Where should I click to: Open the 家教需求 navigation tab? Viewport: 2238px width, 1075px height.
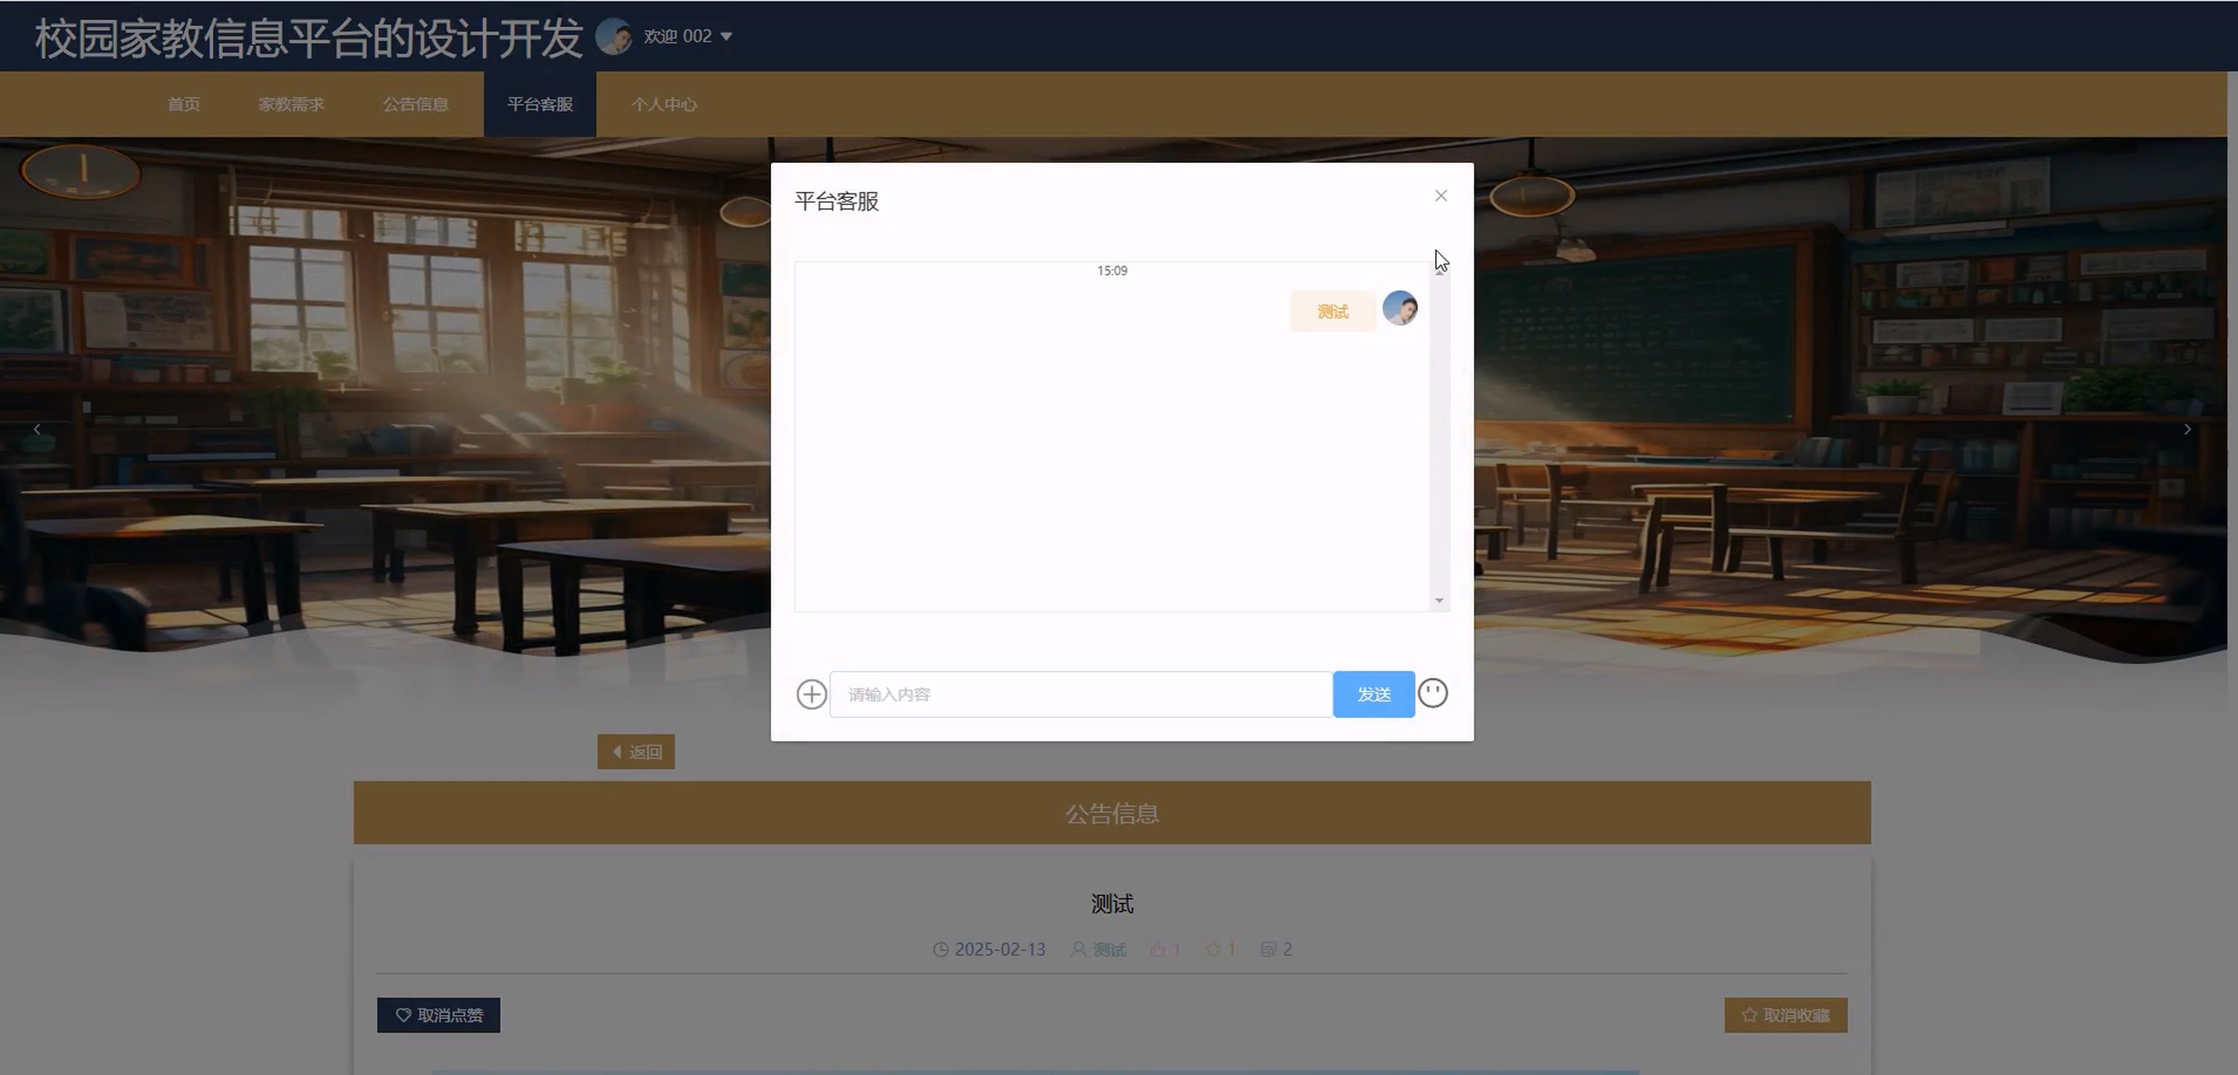(291, 105)
